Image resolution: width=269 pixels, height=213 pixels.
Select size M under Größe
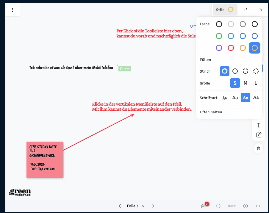pyautogui.click(x=245, y=83)
